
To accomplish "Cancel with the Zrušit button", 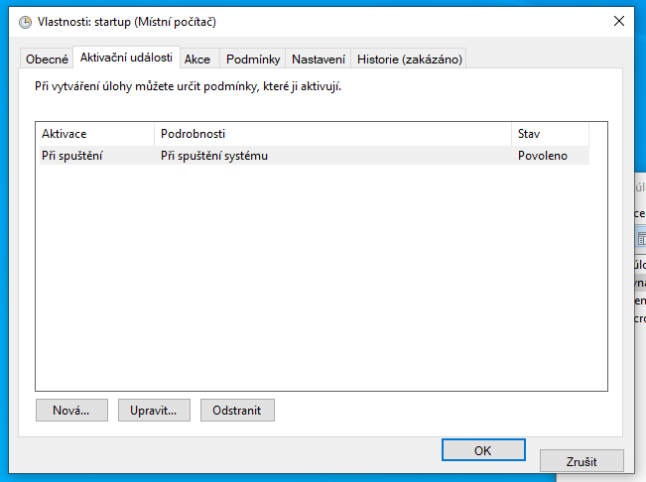I will (x=581, y=461).
